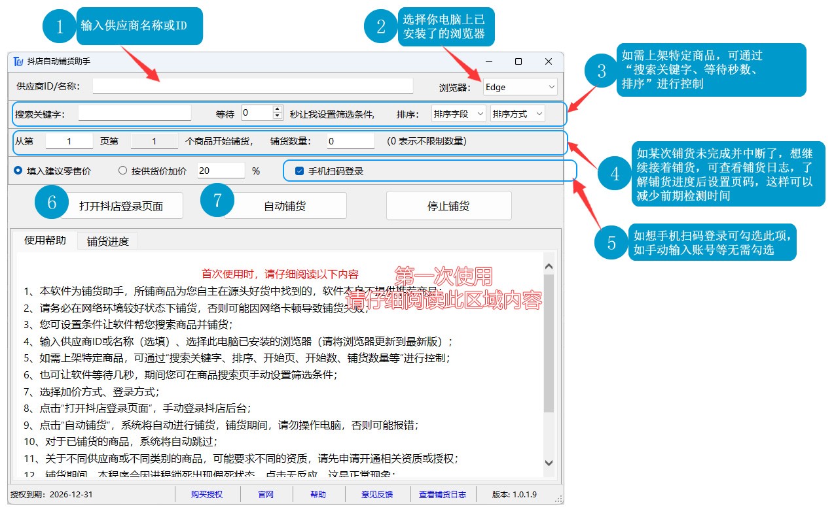The image size is (834, 515).
Task: Click inside the 供应商ID/名称 input field
Action: click(x=252, y=86)
